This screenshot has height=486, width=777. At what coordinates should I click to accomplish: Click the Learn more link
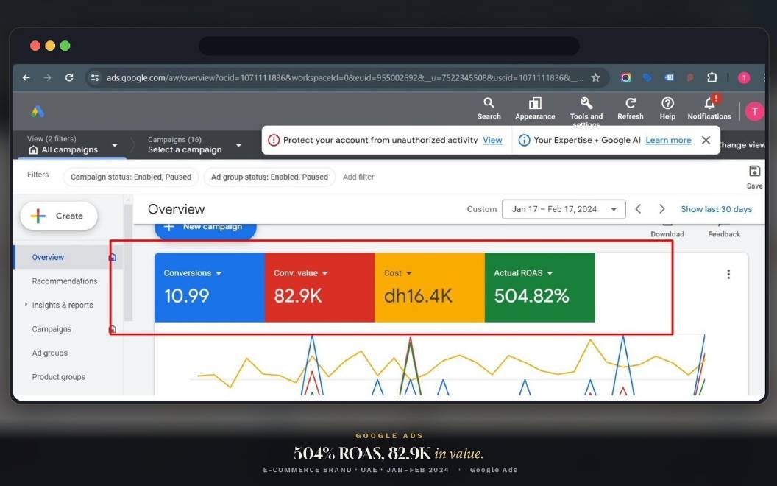668,141
